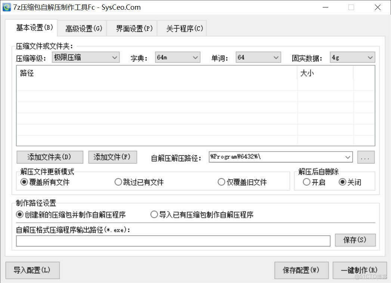
Task: Enable 开启 under 解压后自删除
Action: [307, 182]
